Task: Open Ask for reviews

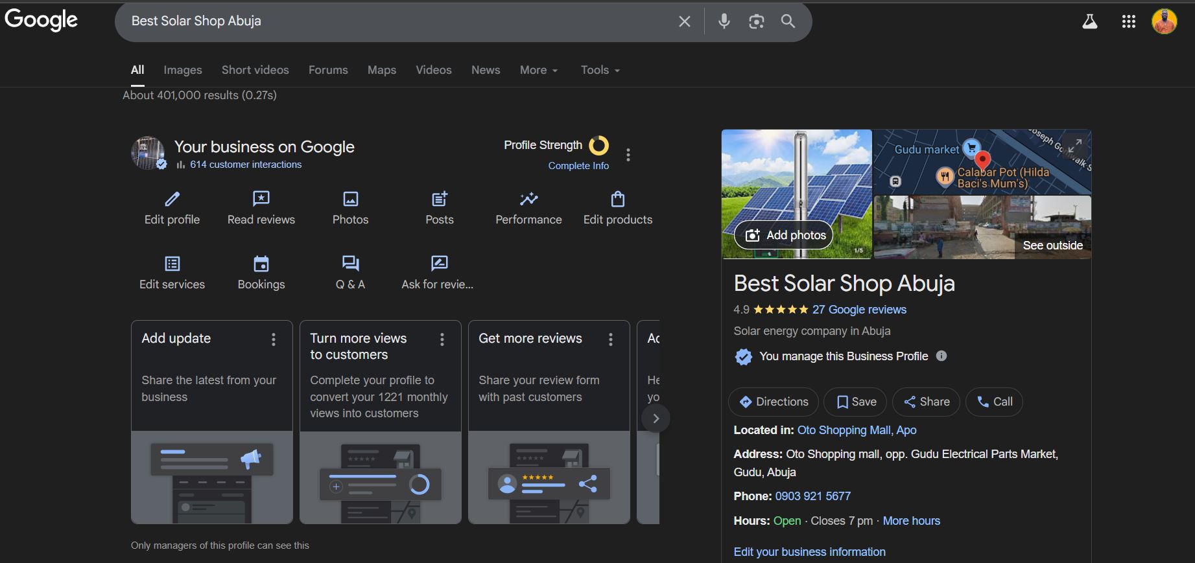Action: [x=438, y=273]
